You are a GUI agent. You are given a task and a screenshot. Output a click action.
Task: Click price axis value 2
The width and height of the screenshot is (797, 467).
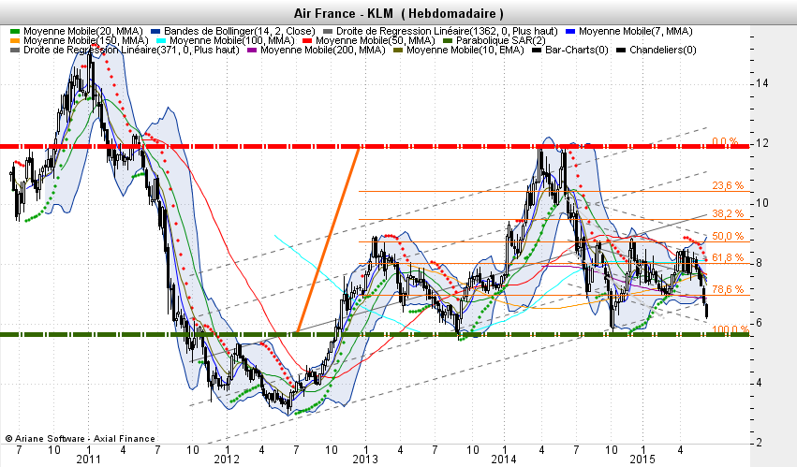759,443
